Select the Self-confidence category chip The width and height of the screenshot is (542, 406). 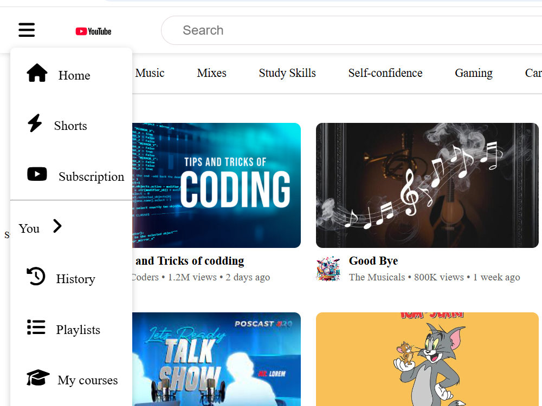click(385, 73)
